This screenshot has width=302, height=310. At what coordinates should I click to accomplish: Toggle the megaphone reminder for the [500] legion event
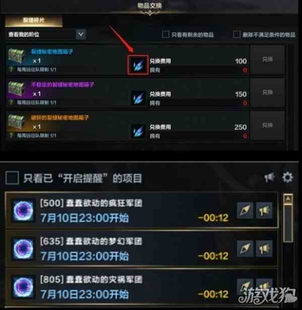point(264,211)
